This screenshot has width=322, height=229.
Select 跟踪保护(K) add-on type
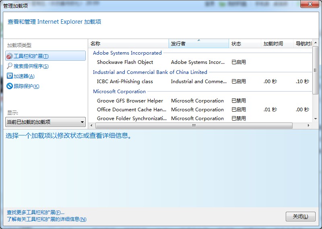[26, 86]
